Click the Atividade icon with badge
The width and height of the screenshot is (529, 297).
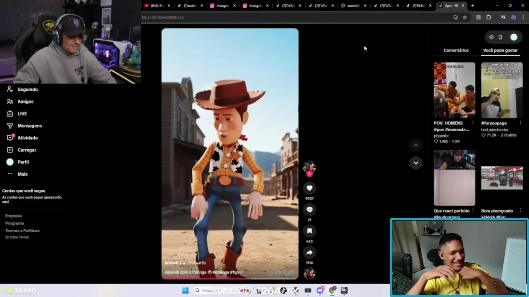coord(10,137)
